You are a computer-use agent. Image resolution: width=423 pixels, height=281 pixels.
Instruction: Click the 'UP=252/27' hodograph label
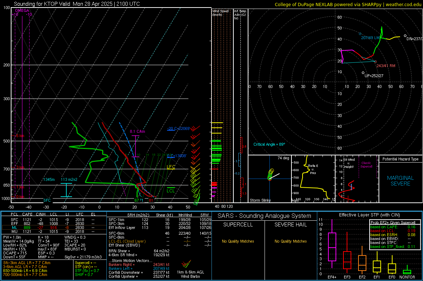tap(374, 76)
